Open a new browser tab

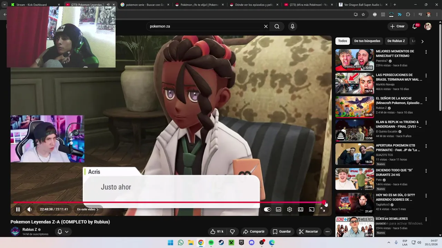(395, 5)
